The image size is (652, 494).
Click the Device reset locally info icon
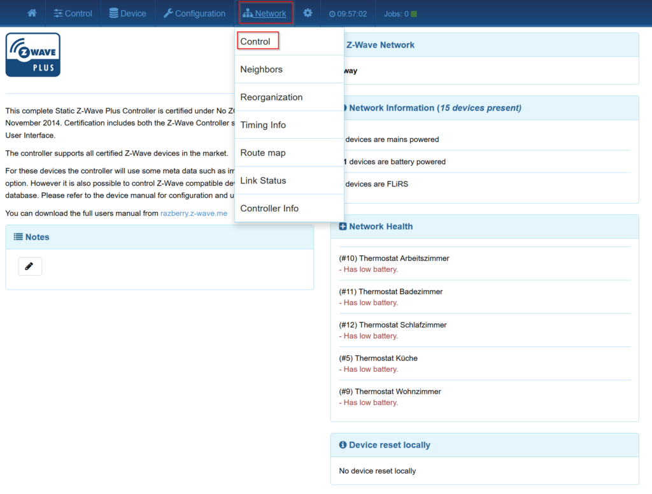pos(343,445)
